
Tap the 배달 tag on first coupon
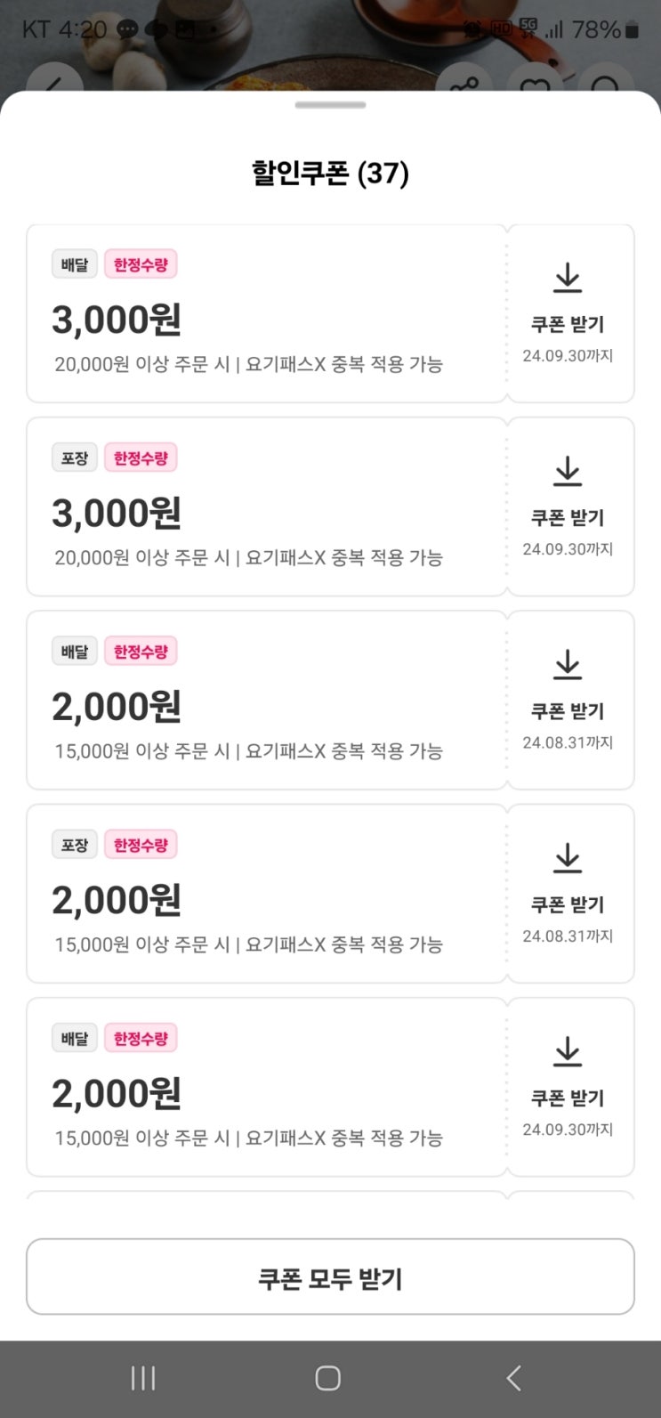(75, 264)
